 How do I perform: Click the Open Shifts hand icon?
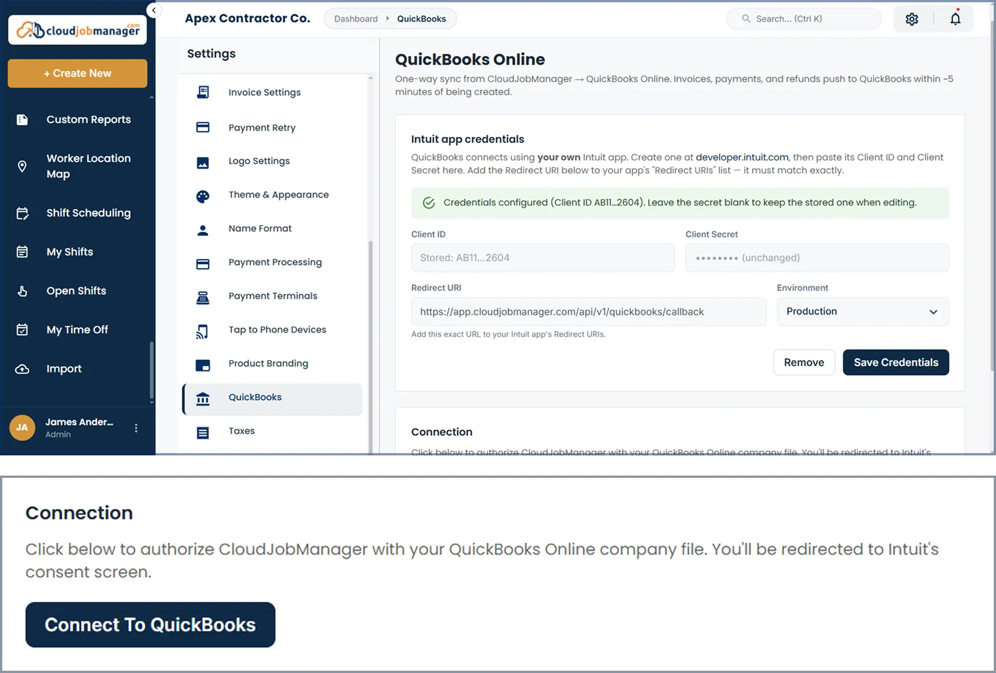(22, 291)
